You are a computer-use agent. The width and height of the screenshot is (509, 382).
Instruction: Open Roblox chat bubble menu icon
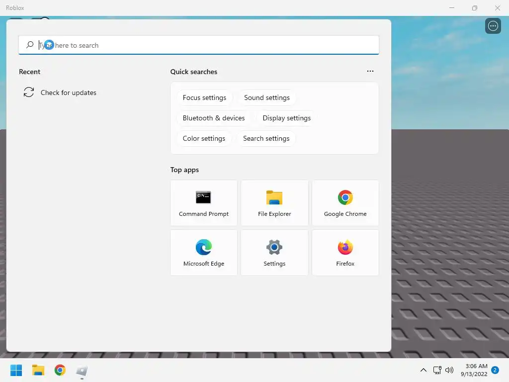[493, 26]
